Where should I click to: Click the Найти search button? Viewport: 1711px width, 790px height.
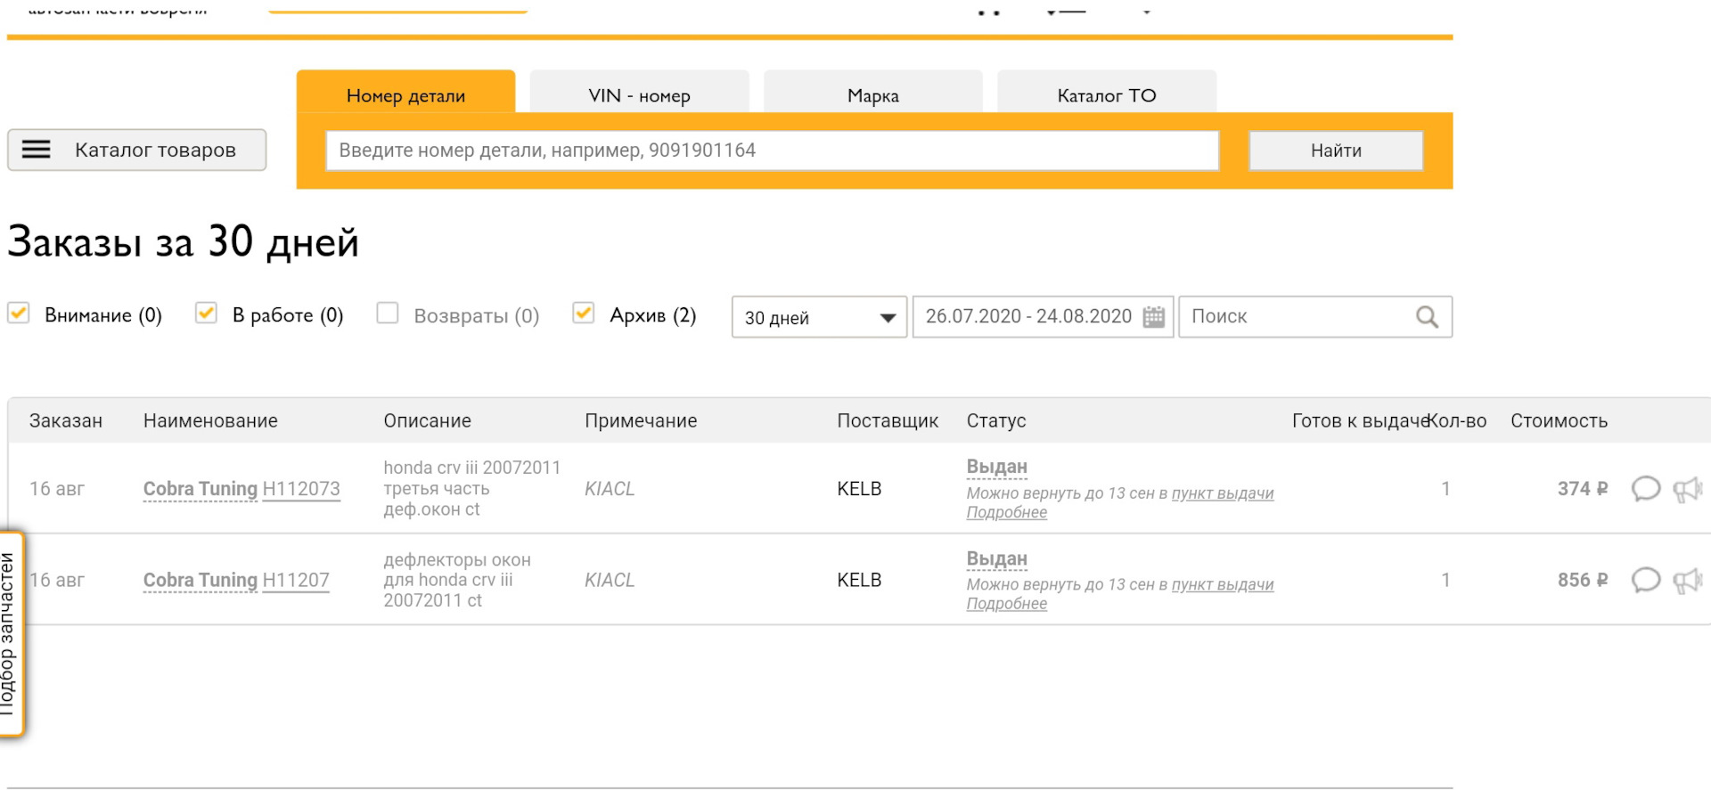tap(1336, 151)
